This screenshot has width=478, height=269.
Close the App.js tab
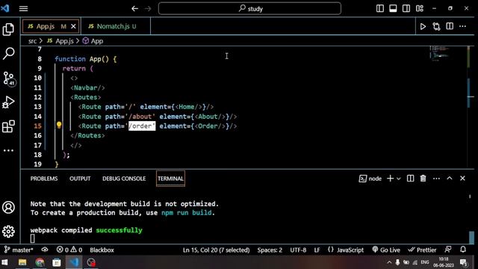(73, 27)
